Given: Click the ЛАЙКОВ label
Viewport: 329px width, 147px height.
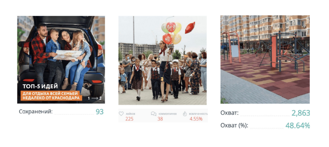Looking at the screenshot, I should (130, 114).
